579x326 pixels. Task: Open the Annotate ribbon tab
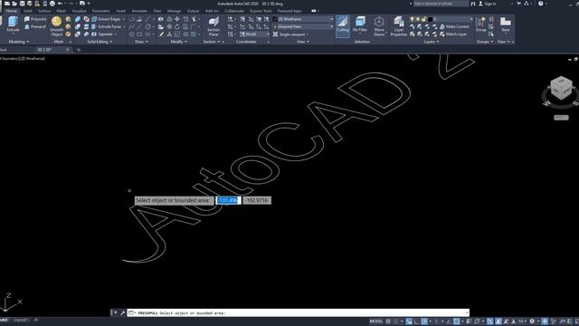(139, 11)
